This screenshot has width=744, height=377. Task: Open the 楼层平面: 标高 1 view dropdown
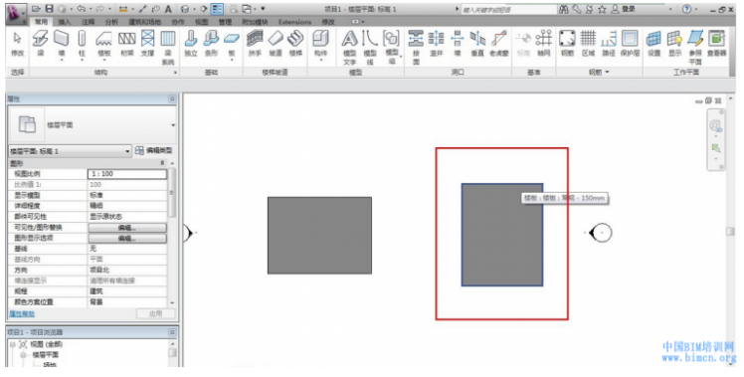click(x=70, y=151)
